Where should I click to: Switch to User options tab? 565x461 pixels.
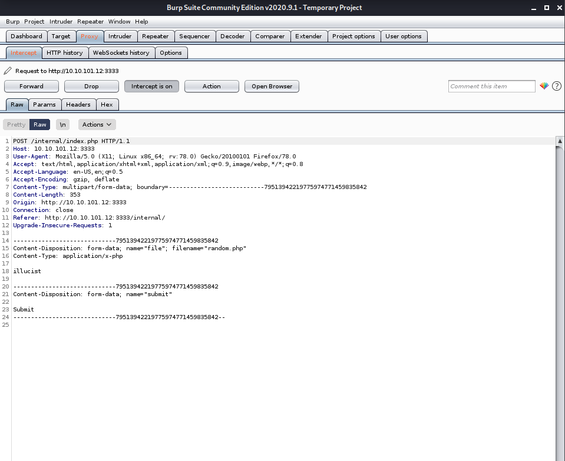point(404,37)
